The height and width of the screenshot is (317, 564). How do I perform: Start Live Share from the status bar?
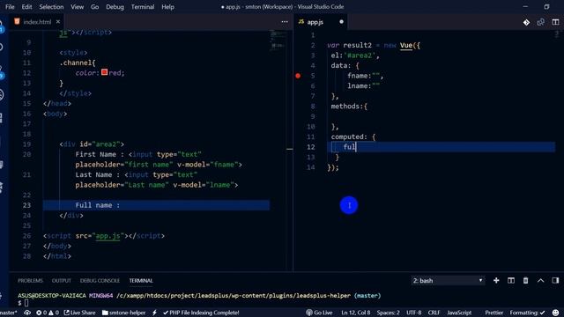pyautogui.click(x=79, y=313)
